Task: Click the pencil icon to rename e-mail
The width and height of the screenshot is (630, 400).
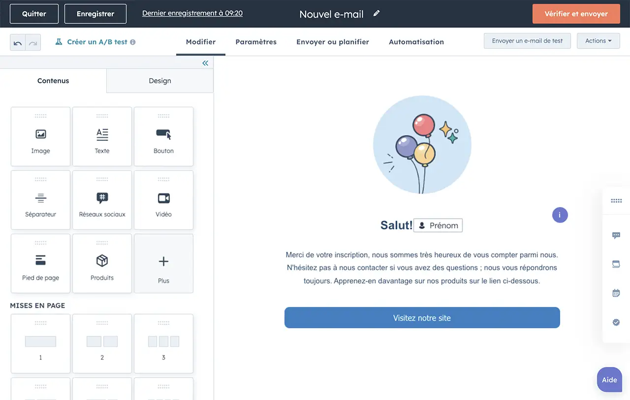Action: [377, 14]
